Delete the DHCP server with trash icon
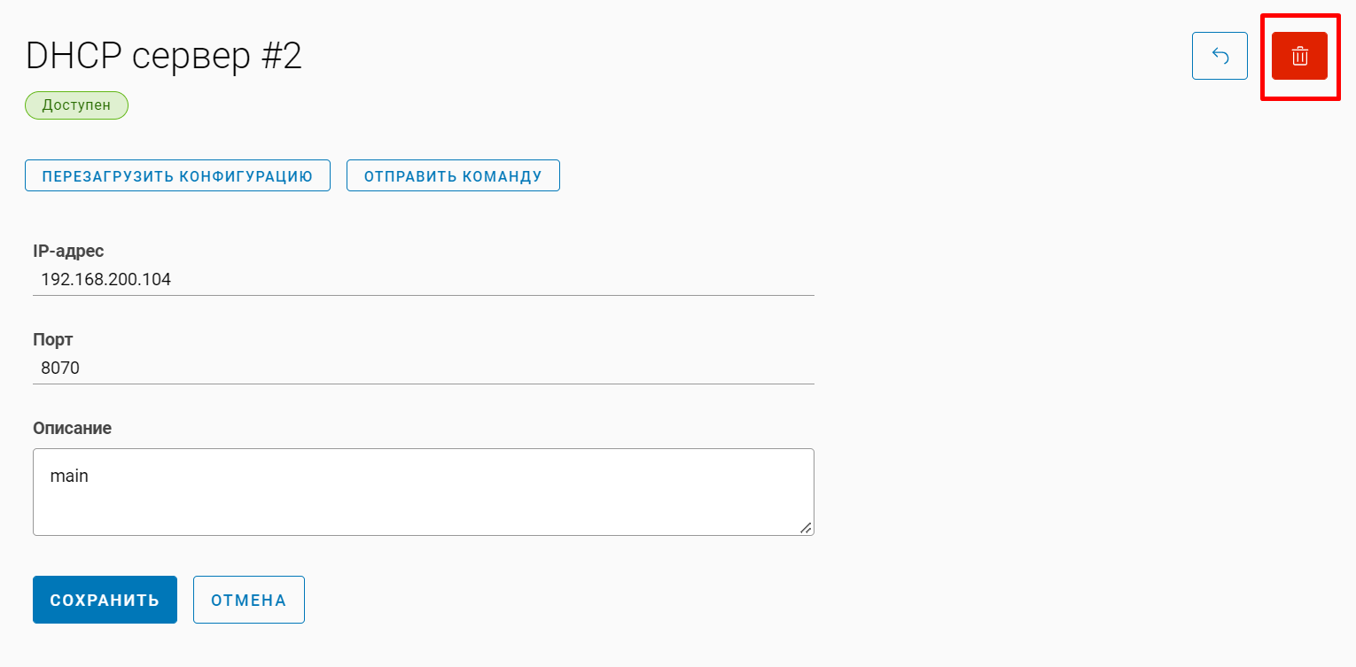Screen dimensions: 1356x667 [1299, 56]
